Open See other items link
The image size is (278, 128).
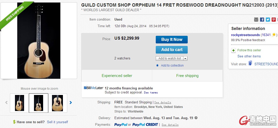tap(249, 56)
